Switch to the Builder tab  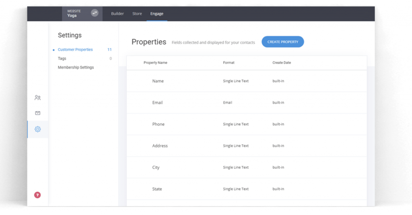click(117, 14)
